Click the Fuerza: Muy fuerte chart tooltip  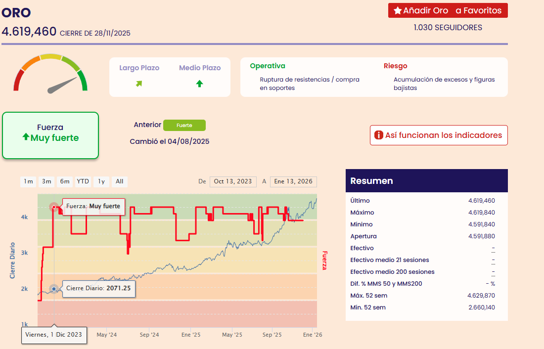point(93,206)
